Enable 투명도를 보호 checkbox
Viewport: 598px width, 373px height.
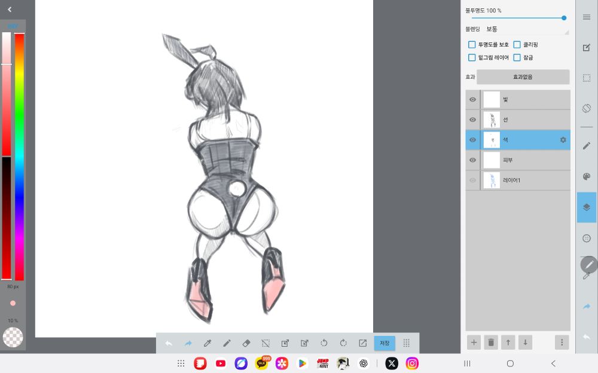pos(472,45)
